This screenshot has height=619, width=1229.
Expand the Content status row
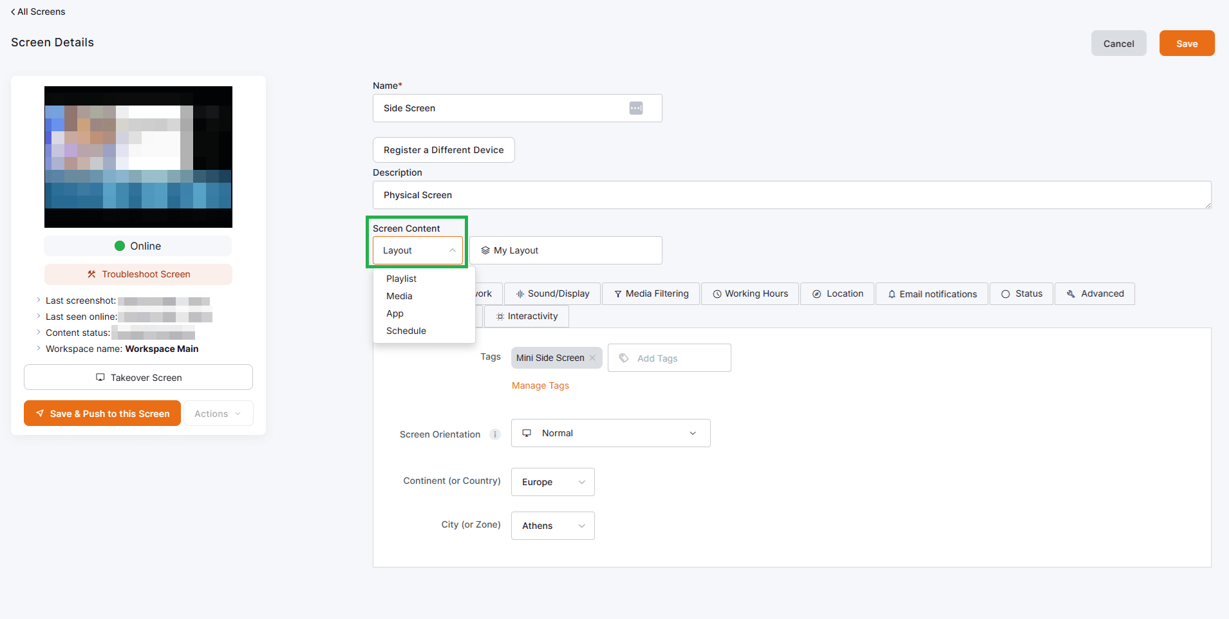click(39, 333)
